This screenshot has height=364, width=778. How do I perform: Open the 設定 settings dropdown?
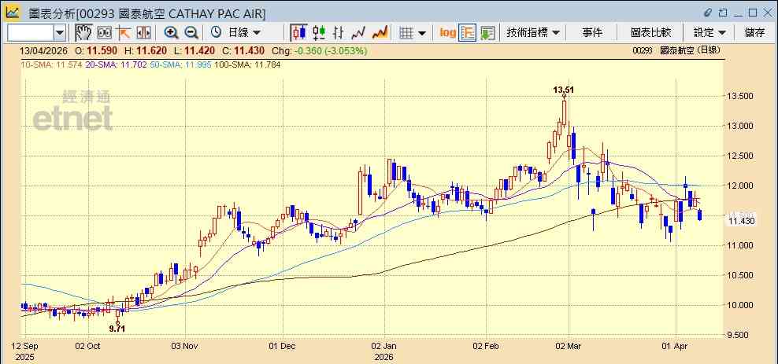click(709, 33)
